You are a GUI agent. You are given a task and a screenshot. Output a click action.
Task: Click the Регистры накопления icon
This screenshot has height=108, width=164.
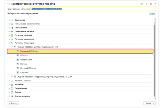12,39
